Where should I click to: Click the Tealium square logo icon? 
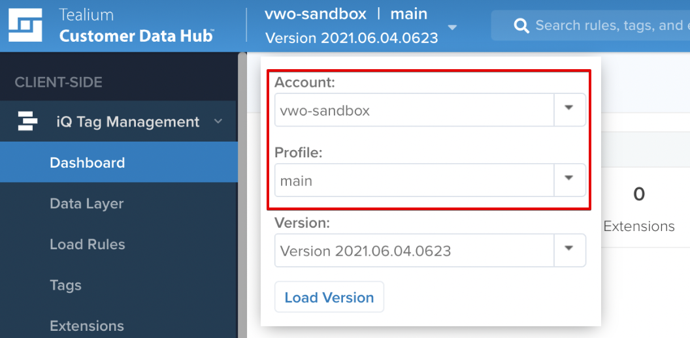point(25,25)
